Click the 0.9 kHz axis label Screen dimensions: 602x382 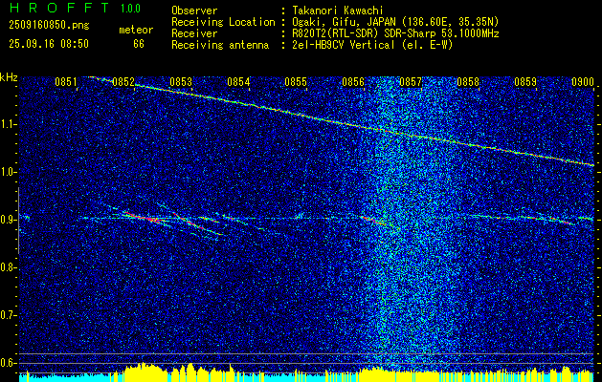7,220
